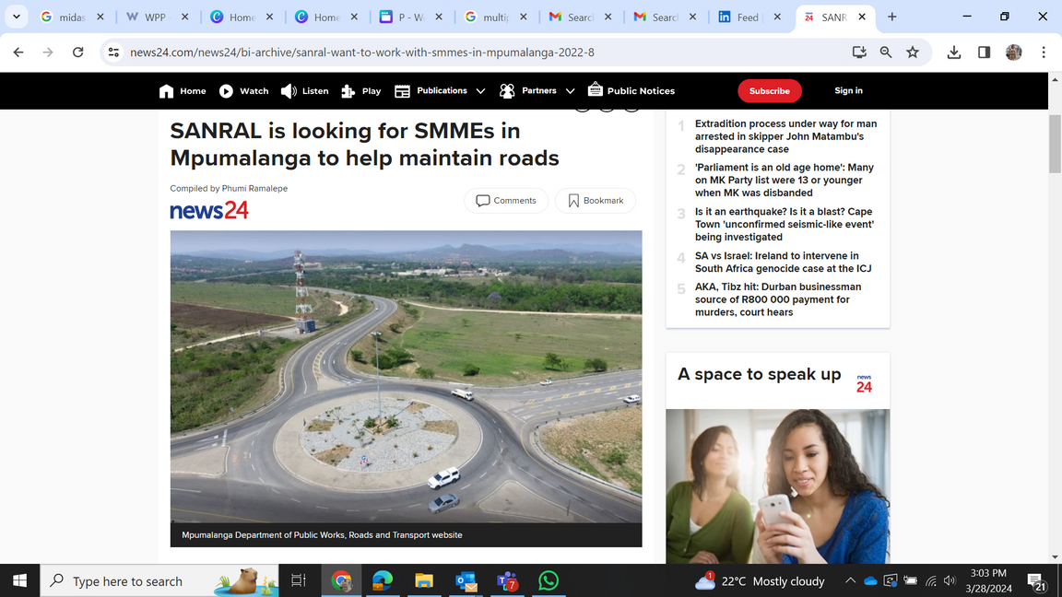Add a new browser tab
This screenshot has width=1062, height=597.
tap(892, 17)
